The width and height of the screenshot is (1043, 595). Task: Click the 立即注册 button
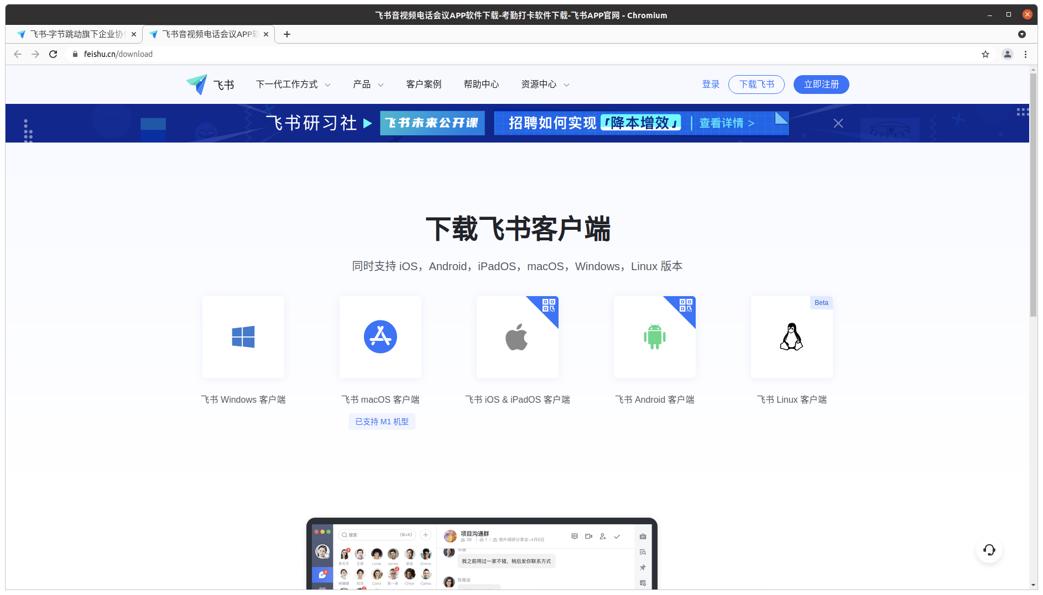(821, 85)
